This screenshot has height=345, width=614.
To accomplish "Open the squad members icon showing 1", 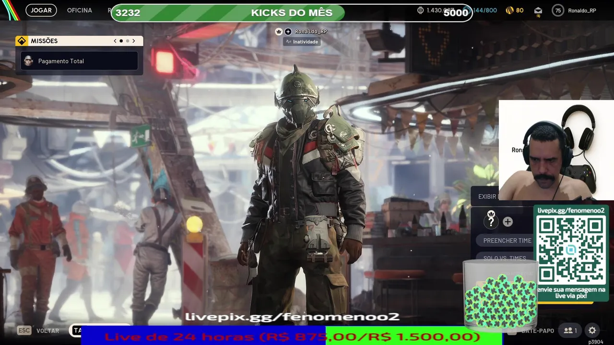I will pyautogui.click(x=570, y=331).
